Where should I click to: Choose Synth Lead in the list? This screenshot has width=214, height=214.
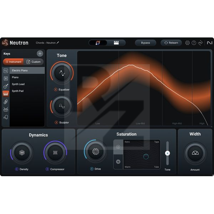27,84
